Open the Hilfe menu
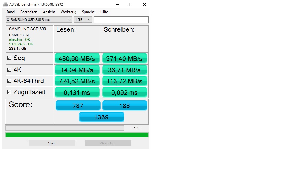The width and height of the screenshot is (303, 189). pyautogui.click(x=104, y=12)
